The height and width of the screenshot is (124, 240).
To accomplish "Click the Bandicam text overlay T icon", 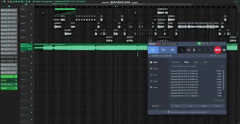I will 205,50.
